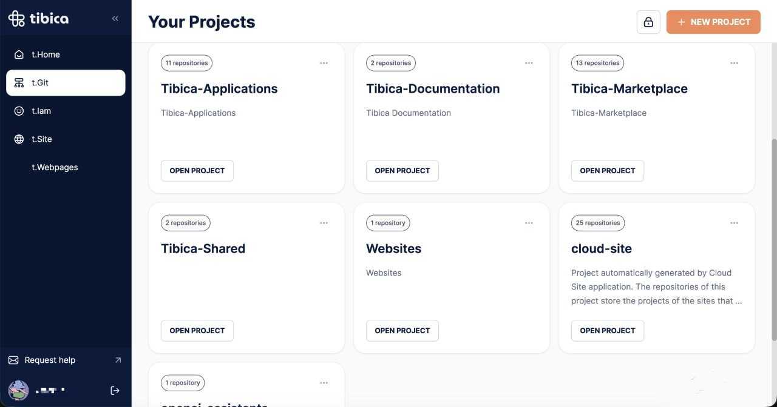Open more options for Tibica-Documentation card
This screenshot has width=777, height=407.
[529, 63]
